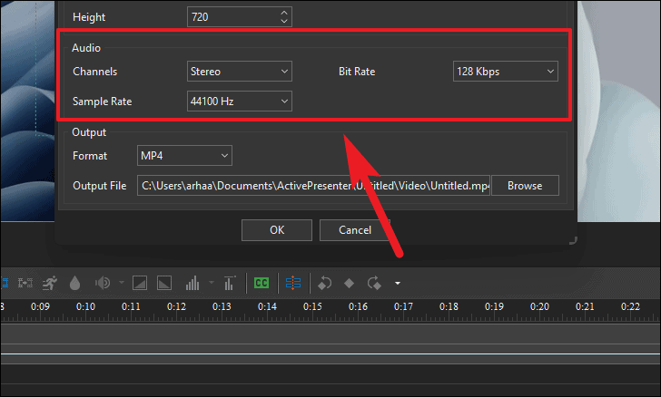The height and width of the screenshot is (397, 661).
Task: Click the Browse button
Action: [x=525, y=185]
